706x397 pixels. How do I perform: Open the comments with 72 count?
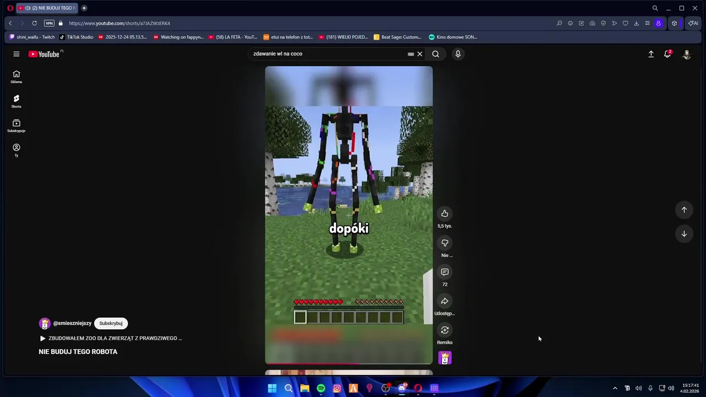[445, 272]
